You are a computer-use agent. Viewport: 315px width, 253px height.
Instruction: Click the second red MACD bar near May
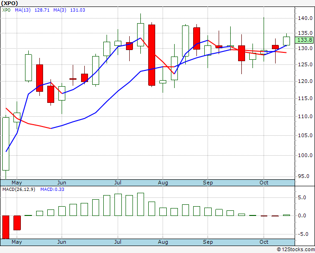[17, 223]
